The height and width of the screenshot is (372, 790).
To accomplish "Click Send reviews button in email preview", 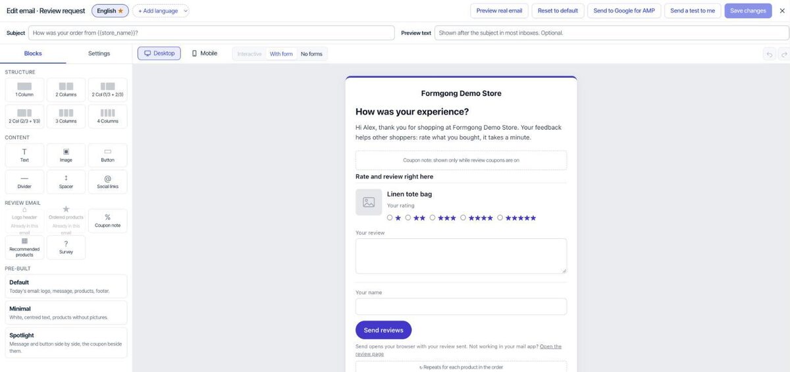I will [x=383, y=330].
